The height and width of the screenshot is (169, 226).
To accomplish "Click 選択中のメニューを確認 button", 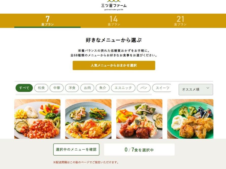I will click(x=76, y=150).
